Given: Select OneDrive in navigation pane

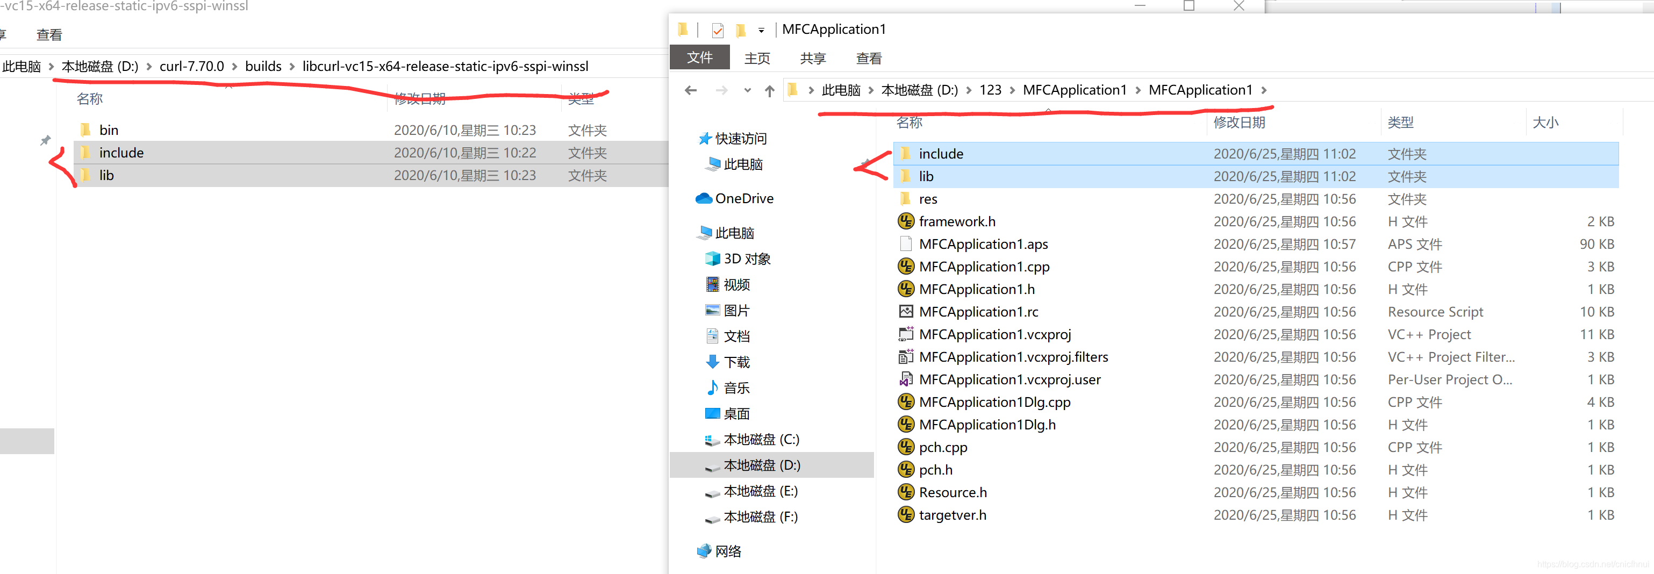Looking at the screenshot, I should click(x=735, y=198).
